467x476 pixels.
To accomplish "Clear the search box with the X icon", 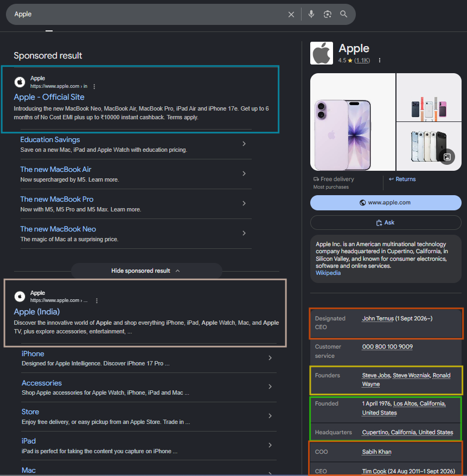I will click(x=291, y=14).
